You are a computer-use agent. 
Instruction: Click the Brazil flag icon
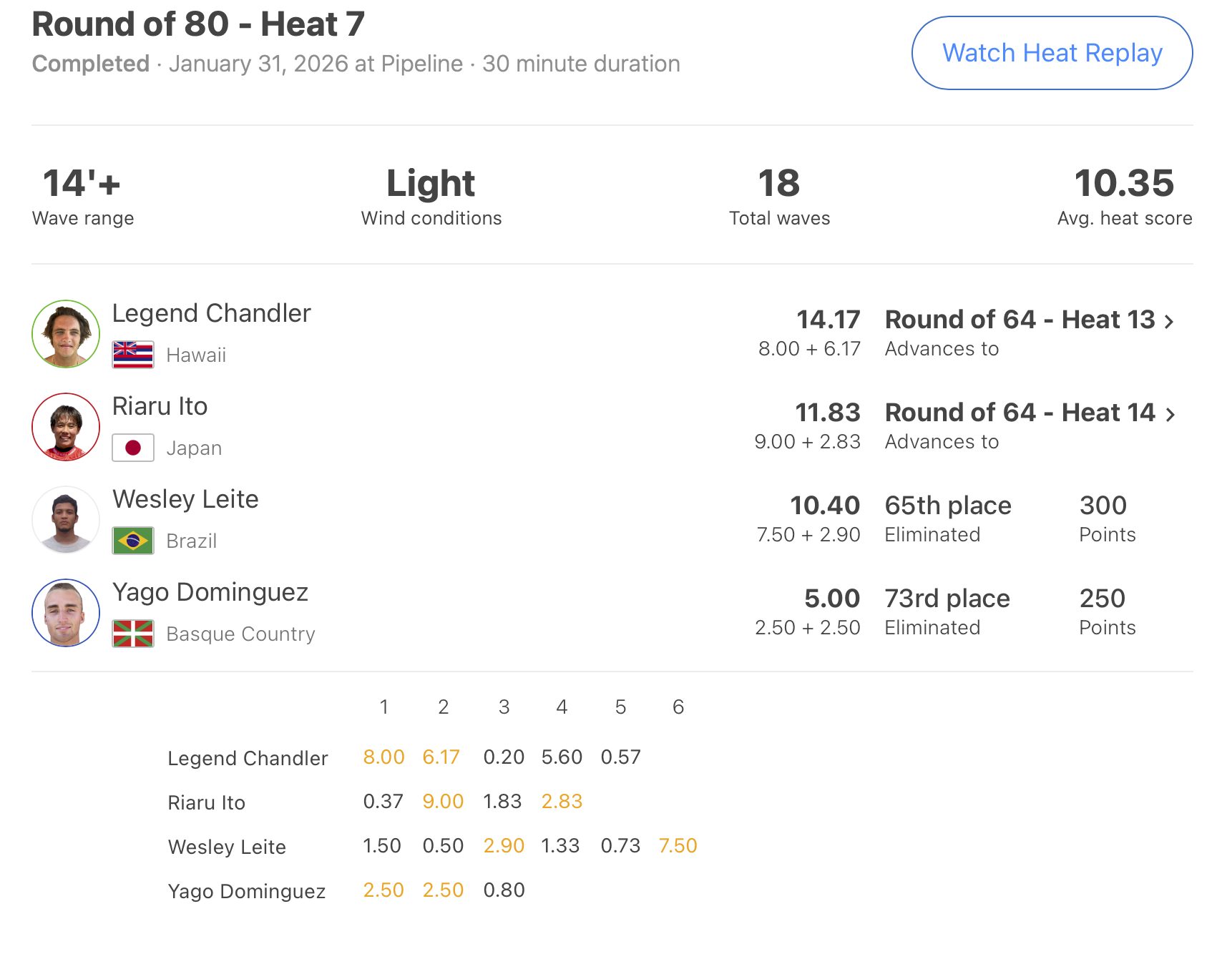click(133, 541)
